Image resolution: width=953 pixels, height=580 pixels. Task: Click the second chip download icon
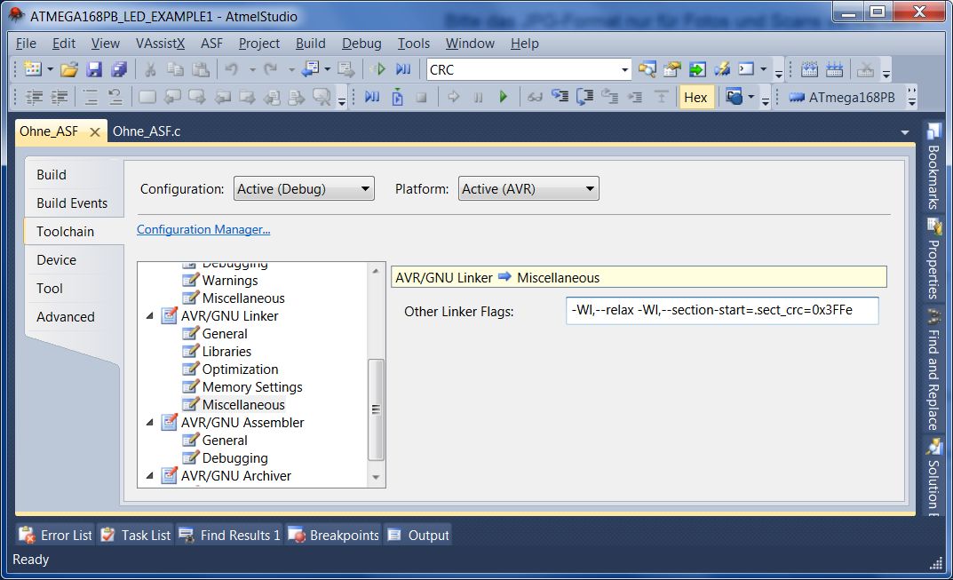pyautogui.click(x=834, y=69)
